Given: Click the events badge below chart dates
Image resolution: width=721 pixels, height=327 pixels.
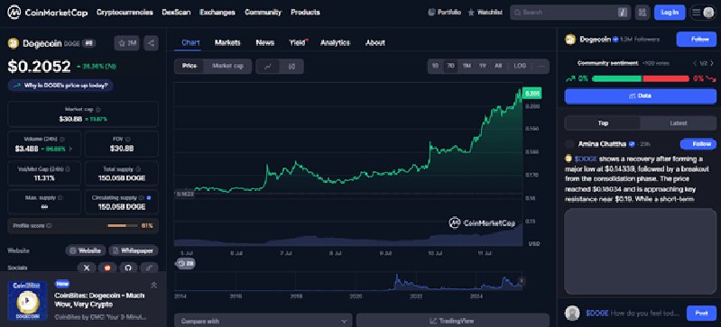Looking at the screenshot, I should click(185, 264).
